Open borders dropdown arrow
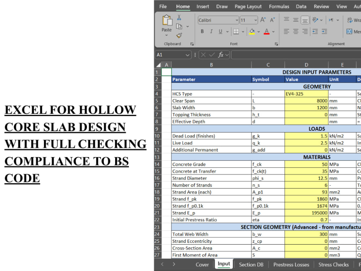This screenshot has width=361, height=271. coord(243,32)
